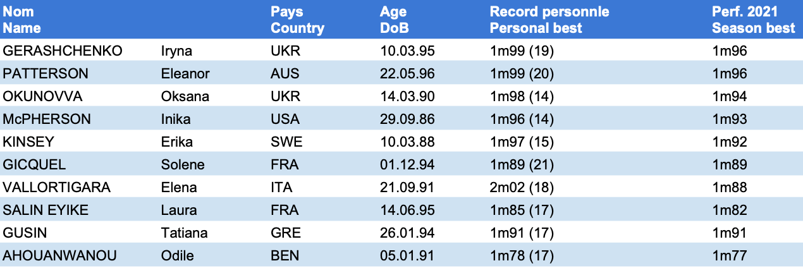
Task: Click the Pays Country column header
Action: [x=297, y=20]
